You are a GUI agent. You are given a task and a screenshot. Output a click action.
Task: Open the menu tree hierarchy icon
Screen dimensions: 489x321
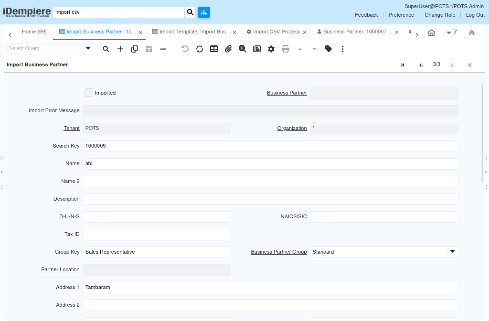[204, 12]
